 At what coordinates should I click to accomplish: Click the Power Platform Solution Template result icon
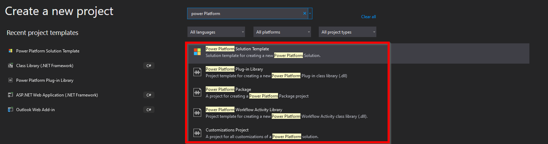coord(197,52)
